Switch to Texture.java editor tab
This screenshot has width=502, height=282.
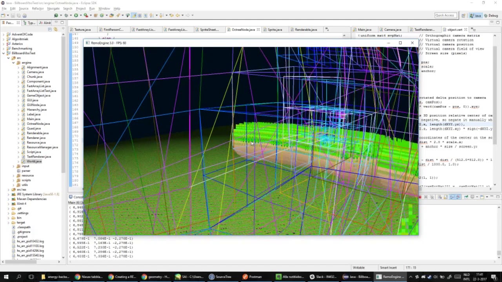click(x=82, y=30)
